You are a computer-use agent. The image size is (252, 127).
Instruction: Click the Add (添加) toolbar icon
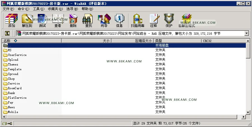pyautogui.click(x=11, y=20)
